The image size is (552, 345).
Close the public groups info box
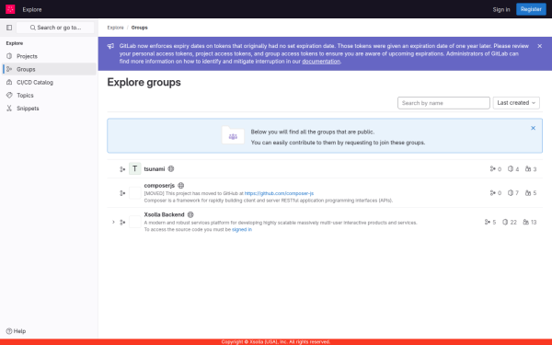[533, 128]
